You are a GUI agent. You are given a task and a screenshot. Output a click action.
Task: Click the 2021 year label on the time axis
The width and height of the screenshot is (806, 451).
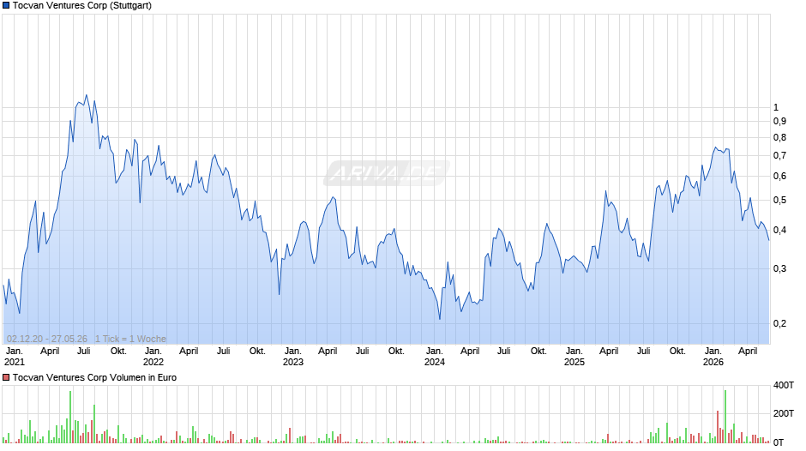(15, 362)
